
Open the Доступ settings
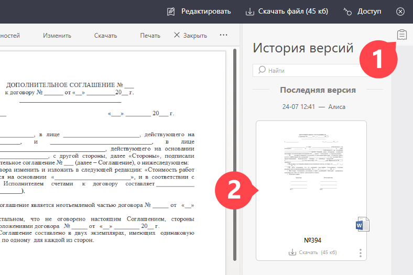tap(369, 12)
